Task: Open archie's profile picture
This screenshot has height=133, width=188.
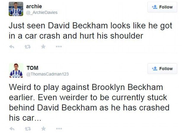Action: pos(16,9)
